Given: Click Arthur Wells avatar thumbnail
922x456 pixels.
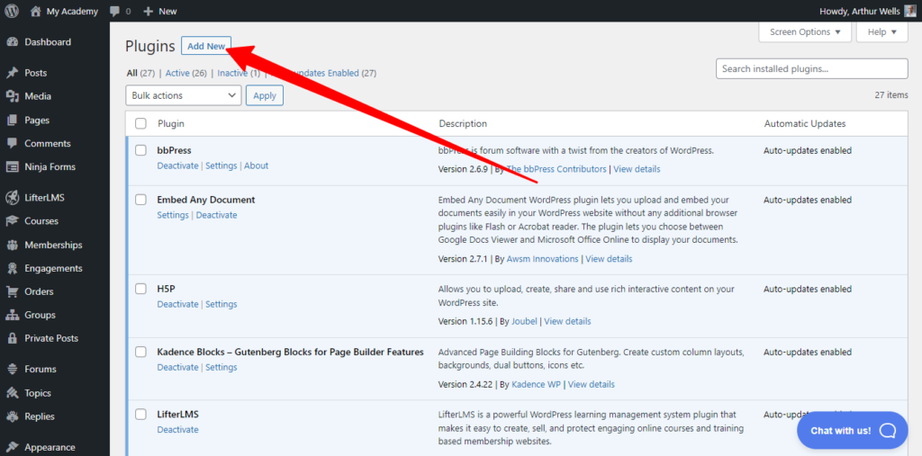Looking at the screenshot, I should [x=909, y=11].
